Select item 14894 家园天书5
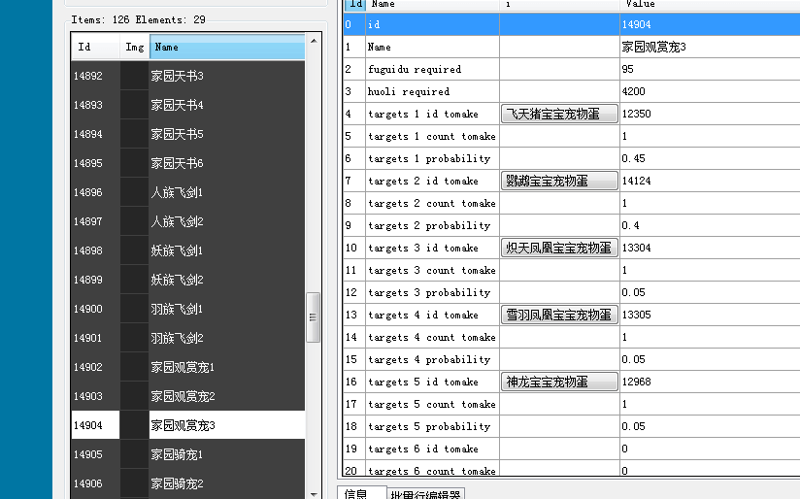Viewport: 800px width, 499px height. (x=188, y=134)
